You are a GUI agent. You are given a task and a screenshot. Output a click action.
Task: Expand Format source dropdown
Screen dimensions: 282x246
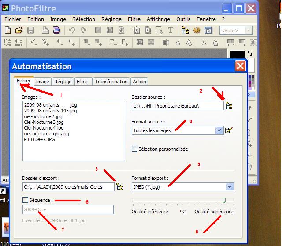click(x=219, y=130)
